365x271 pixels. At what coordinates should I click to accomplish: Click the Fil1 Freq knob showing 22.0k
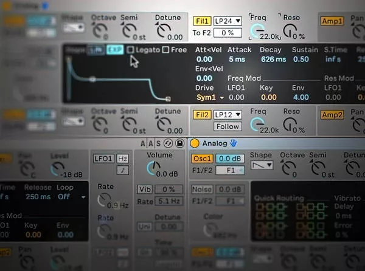(x=257, y=31)
